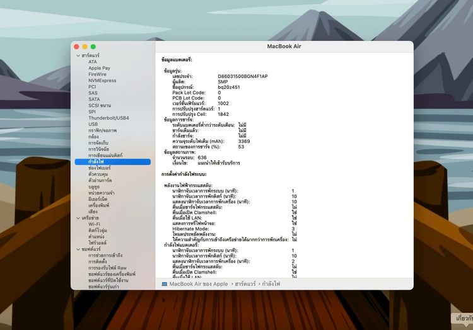Select Apple Pay in the sidebar
This screenshot has height=330, width=473.
point(99,68)
